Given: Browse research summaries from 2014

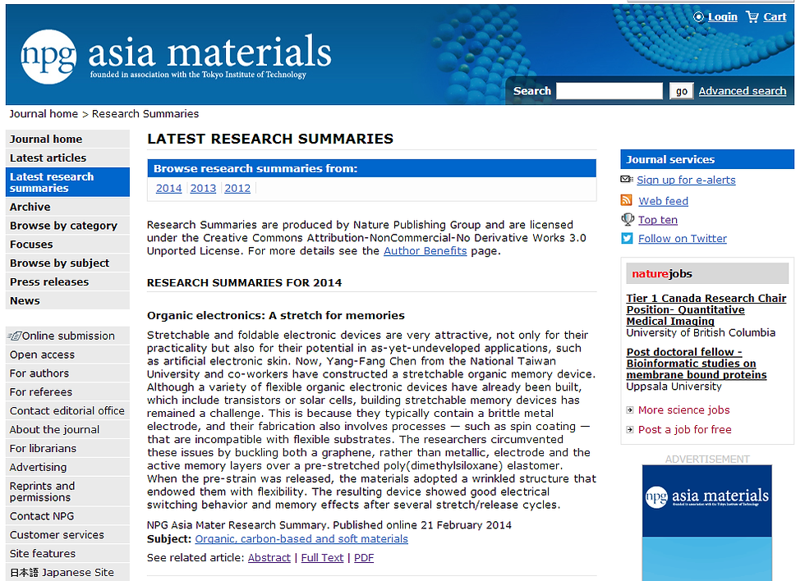Looking at the screenshot, I should [x=169, y=188].
